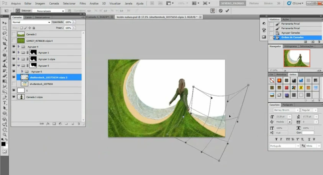Open the Português language dropdown
This screenshot has height=175, width=323.
285,146
